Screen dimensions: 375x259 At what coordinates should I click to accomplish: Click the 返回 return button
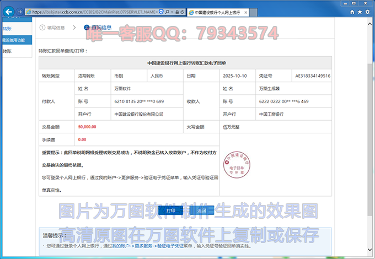coord(202,210)
